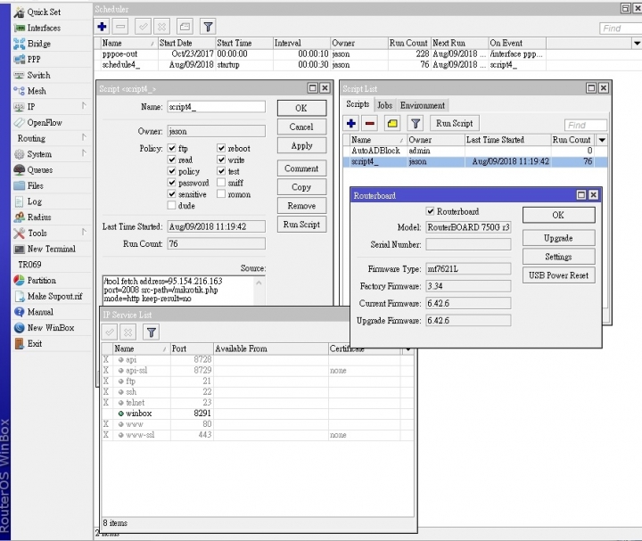Open Switch sidebar entry
Image resolution: width=642 pixels, height=541 pixels.
(x=38, y=75)
